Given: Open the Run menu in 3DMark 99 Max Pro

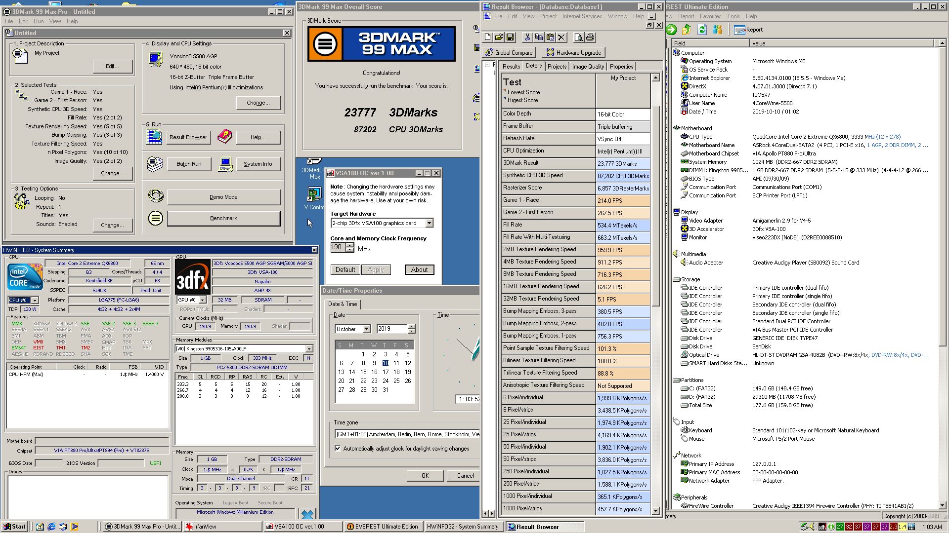Looking at the screenshot, I should pos(39,21).
